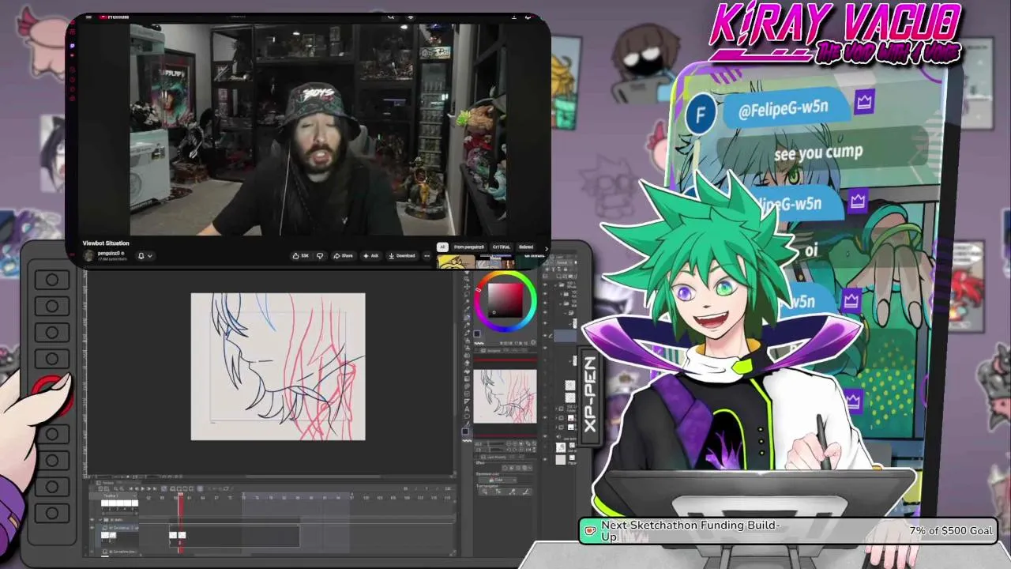Open the Timeline 1 name dropdown arrow

pyautogui.click(x=134, y=496)
